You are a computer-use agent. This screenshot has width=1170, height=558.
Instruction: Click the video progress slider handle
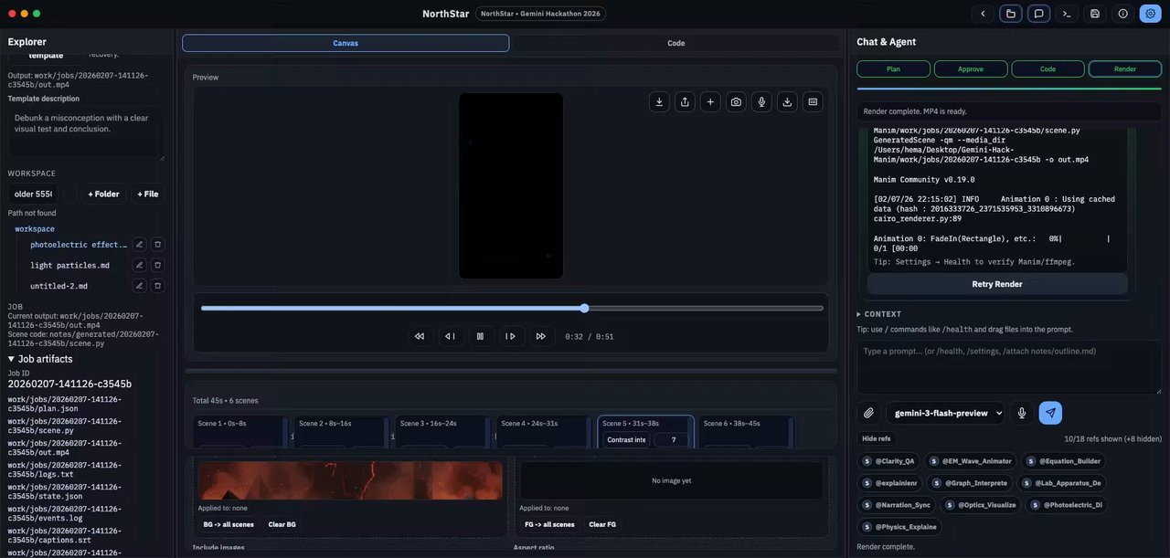(x=584, y=308)
